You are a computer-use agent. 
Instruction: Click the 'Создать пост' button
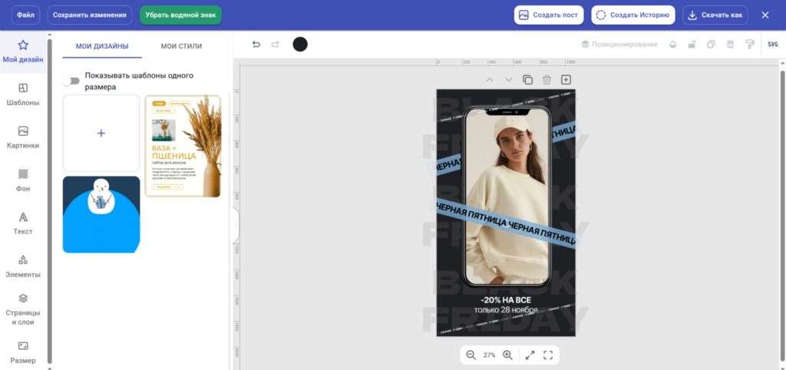pos(549,15)
